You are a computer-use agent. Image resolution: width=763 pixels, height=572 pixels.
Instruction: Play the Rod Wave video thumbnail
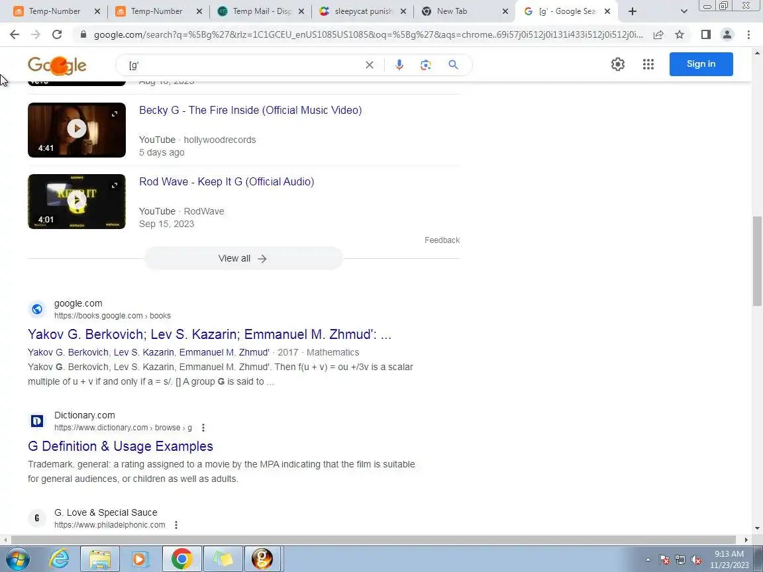76,201
